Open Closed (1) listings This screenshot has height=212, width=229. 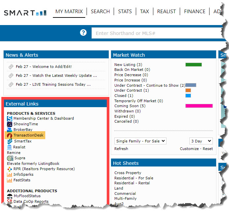tap(124, 96)
